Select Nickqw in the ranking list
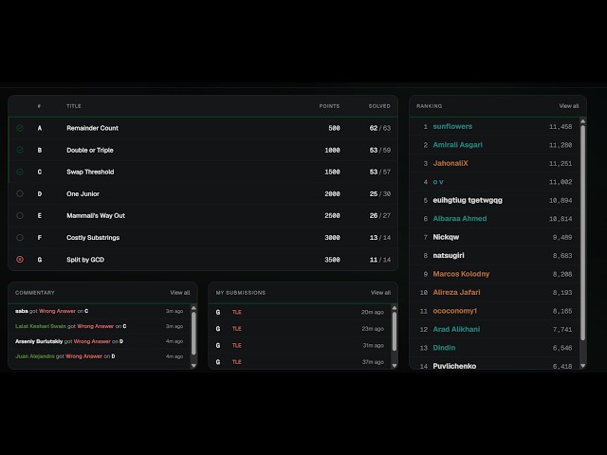The height and width of the screenshot is (455, 607). [x=446, y=237]
